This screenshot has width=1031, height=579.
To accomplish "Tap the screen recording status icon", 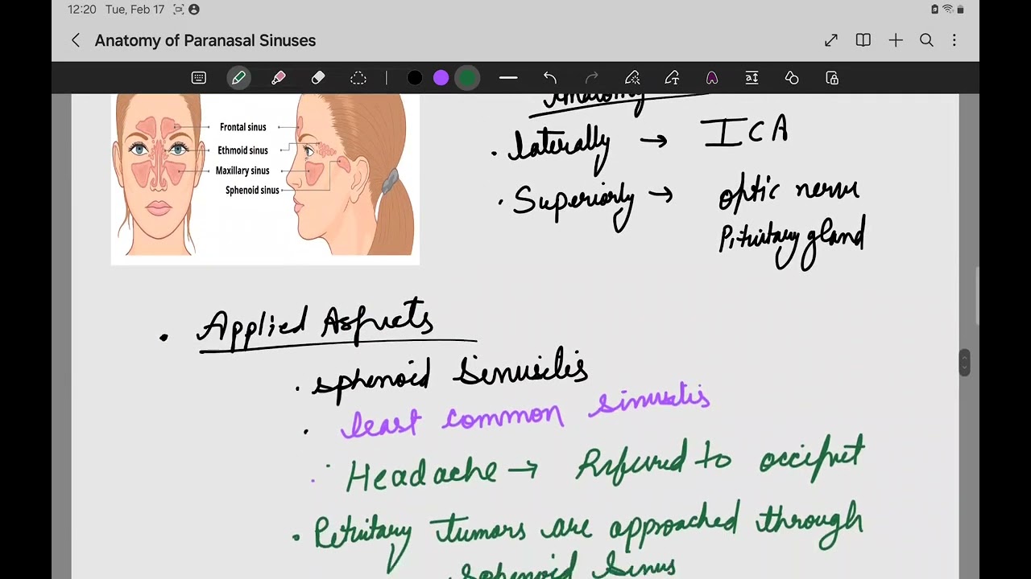I will [x=179, y=10].
